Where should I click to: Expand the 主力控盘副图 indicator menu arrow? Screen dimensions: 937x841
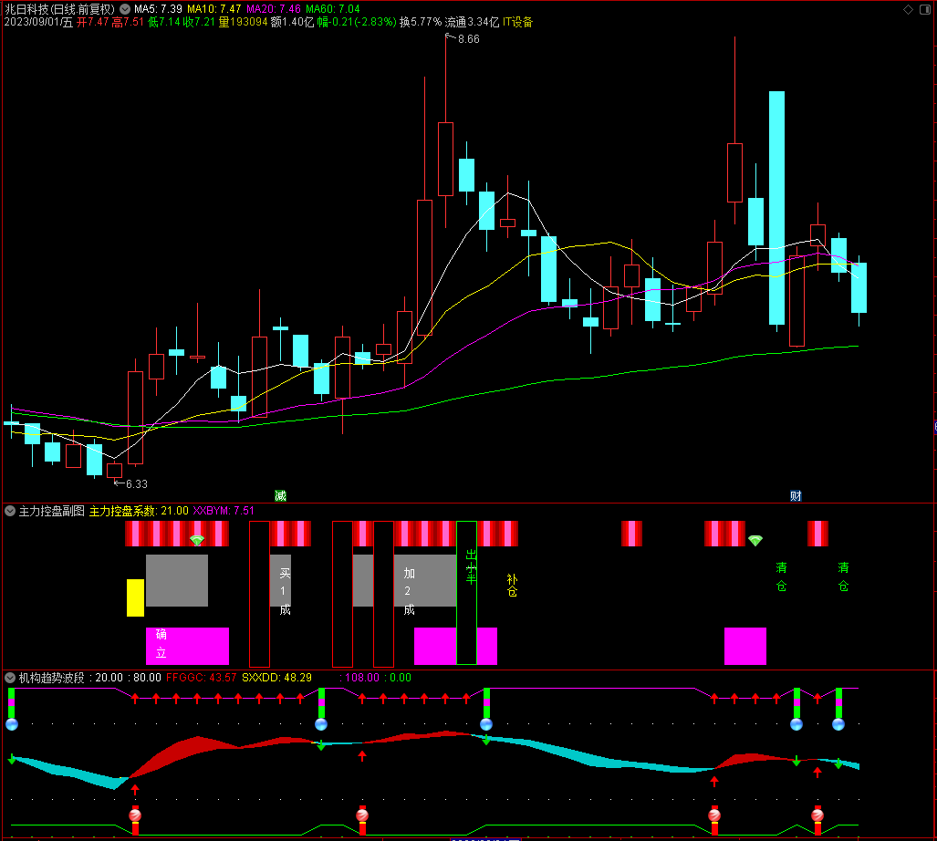click(10, 511)
